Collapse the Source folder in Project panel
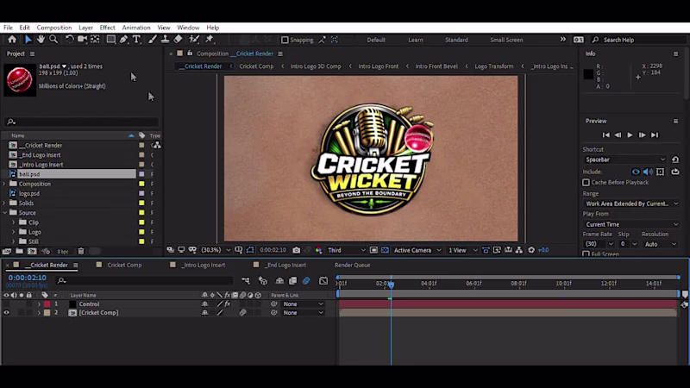The image size is (690, 388). [5, 212]
